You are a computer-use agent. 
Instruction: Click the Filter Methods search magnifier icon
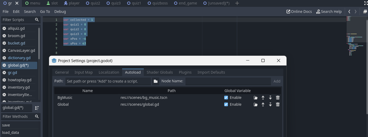click(37, 116)
